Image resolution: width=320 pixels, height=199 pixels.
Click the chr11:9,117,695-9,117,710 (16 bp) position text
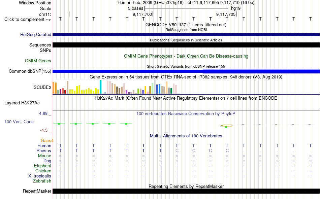[x=221, y=3]
